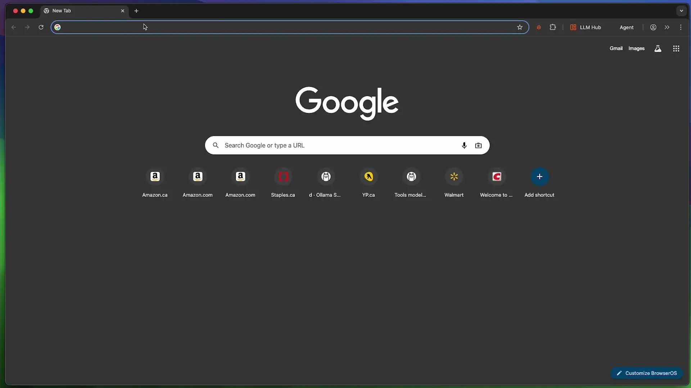
Task: Open the d - Ollama S... shortcut
Action: [326, 183]
